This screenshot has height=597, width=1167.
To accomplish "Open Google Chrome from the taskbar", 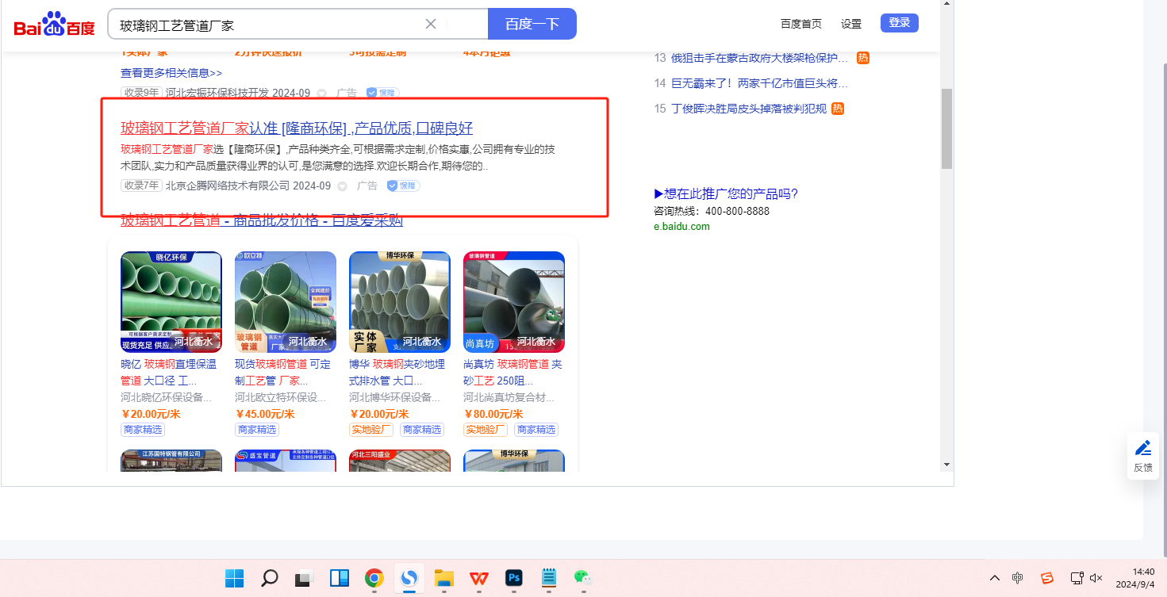I will 374,578.
